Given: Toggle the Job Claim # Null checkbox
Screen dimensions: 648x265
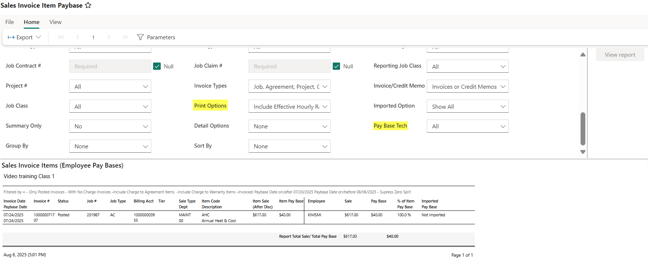Looking at the screenshot, I should 336,66.
